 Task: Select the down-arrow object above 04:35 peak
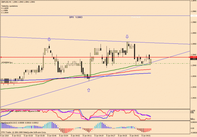[x=127, y=37]
